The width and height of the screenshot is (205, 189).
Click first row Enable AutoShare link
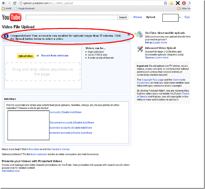pyautogui.click(x=72, y=112)
